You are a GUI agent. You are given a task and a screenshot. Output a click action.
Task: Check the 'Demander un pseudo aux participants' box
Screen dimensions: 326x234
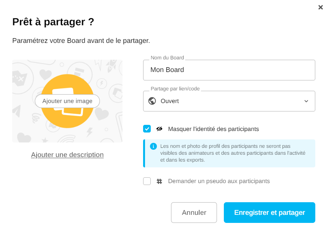pyautogui.click(x=147, y=181)
